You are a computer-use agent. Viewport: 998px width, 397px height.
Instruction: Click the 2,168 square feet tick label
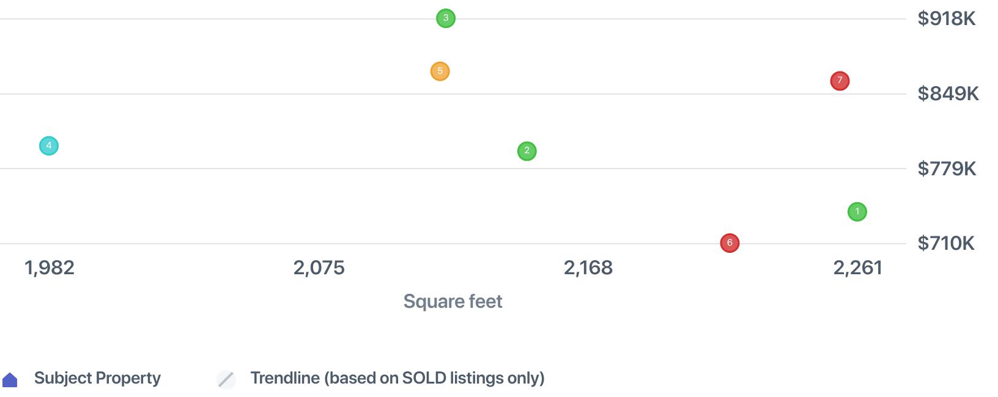click(x=588, y=268)
